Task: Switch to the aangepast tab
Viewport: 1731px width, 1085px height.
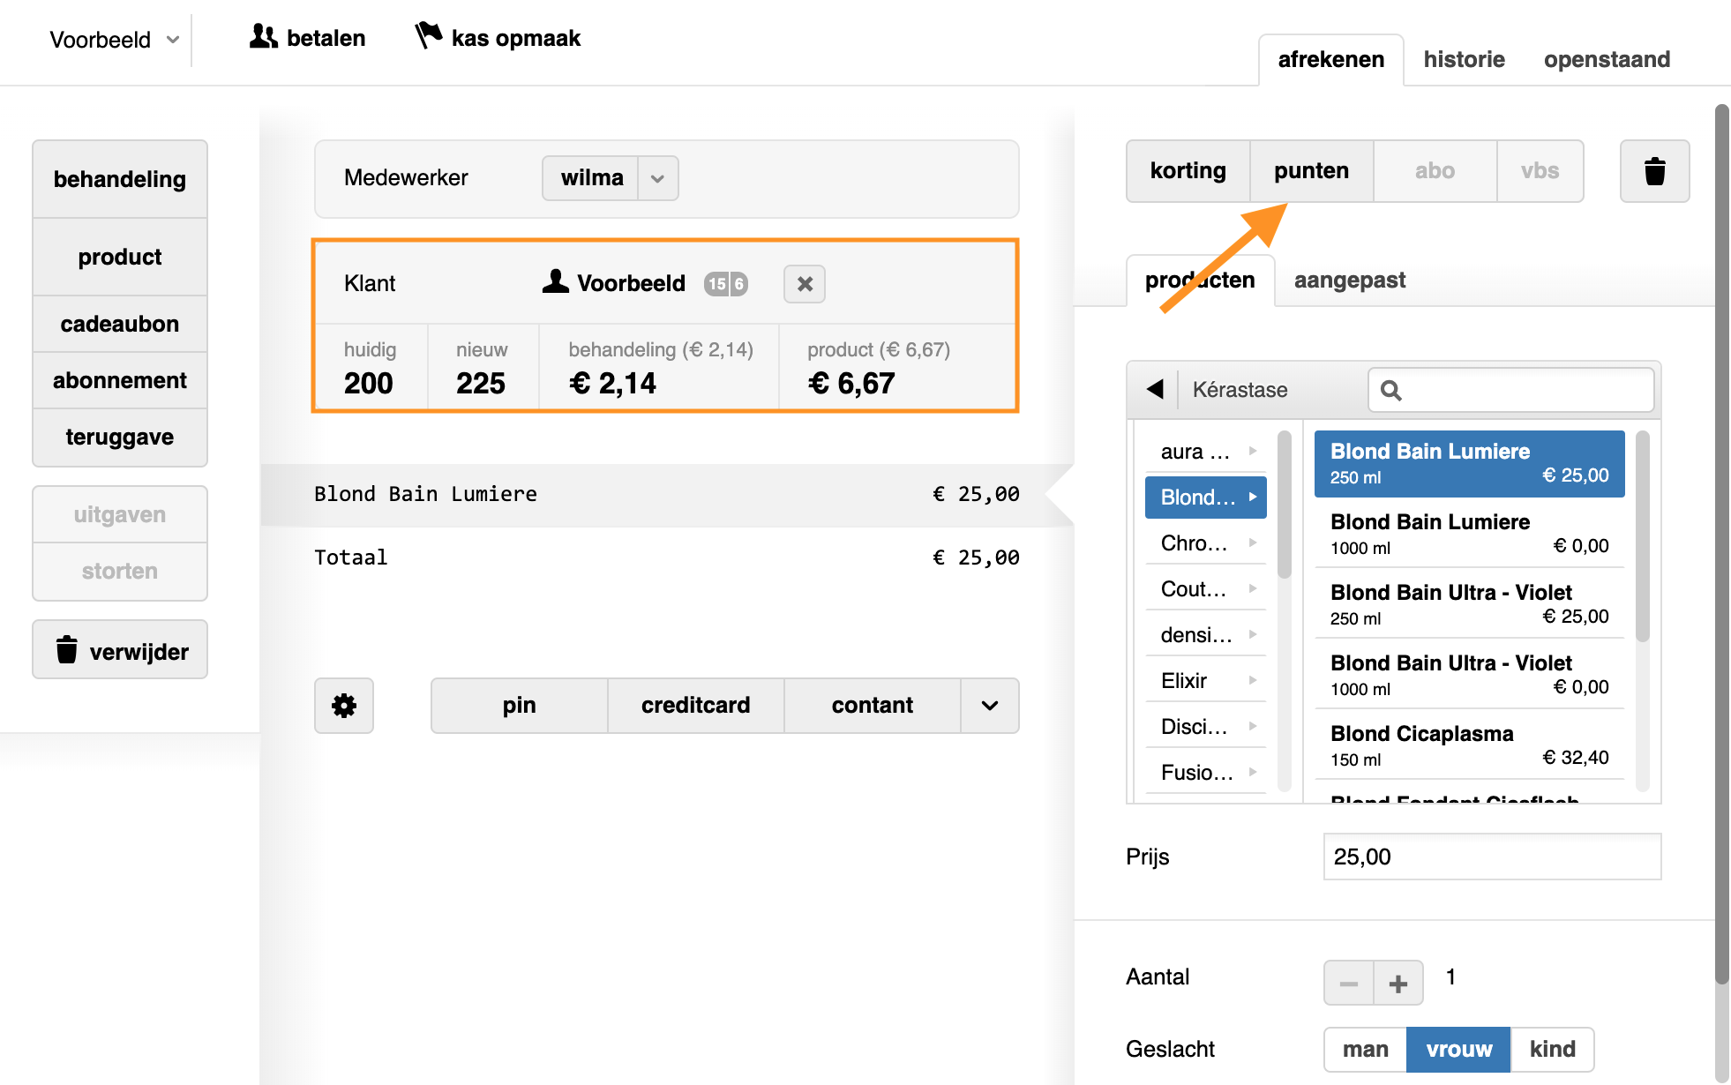Action: coord(1349,280)
